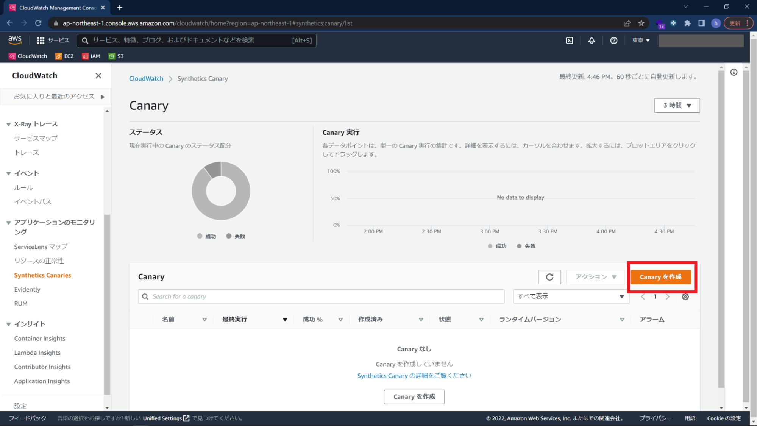The image size is (757, 426).
Task: Click the orange Canary を作成 button
Action: click(x=660, y=277)
